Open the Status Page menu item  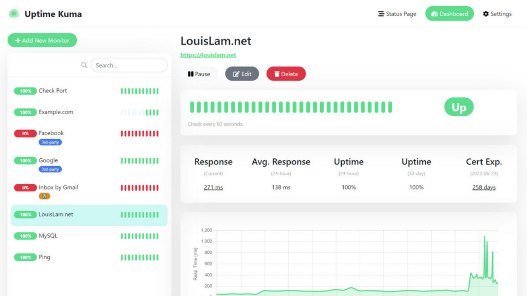397,14
